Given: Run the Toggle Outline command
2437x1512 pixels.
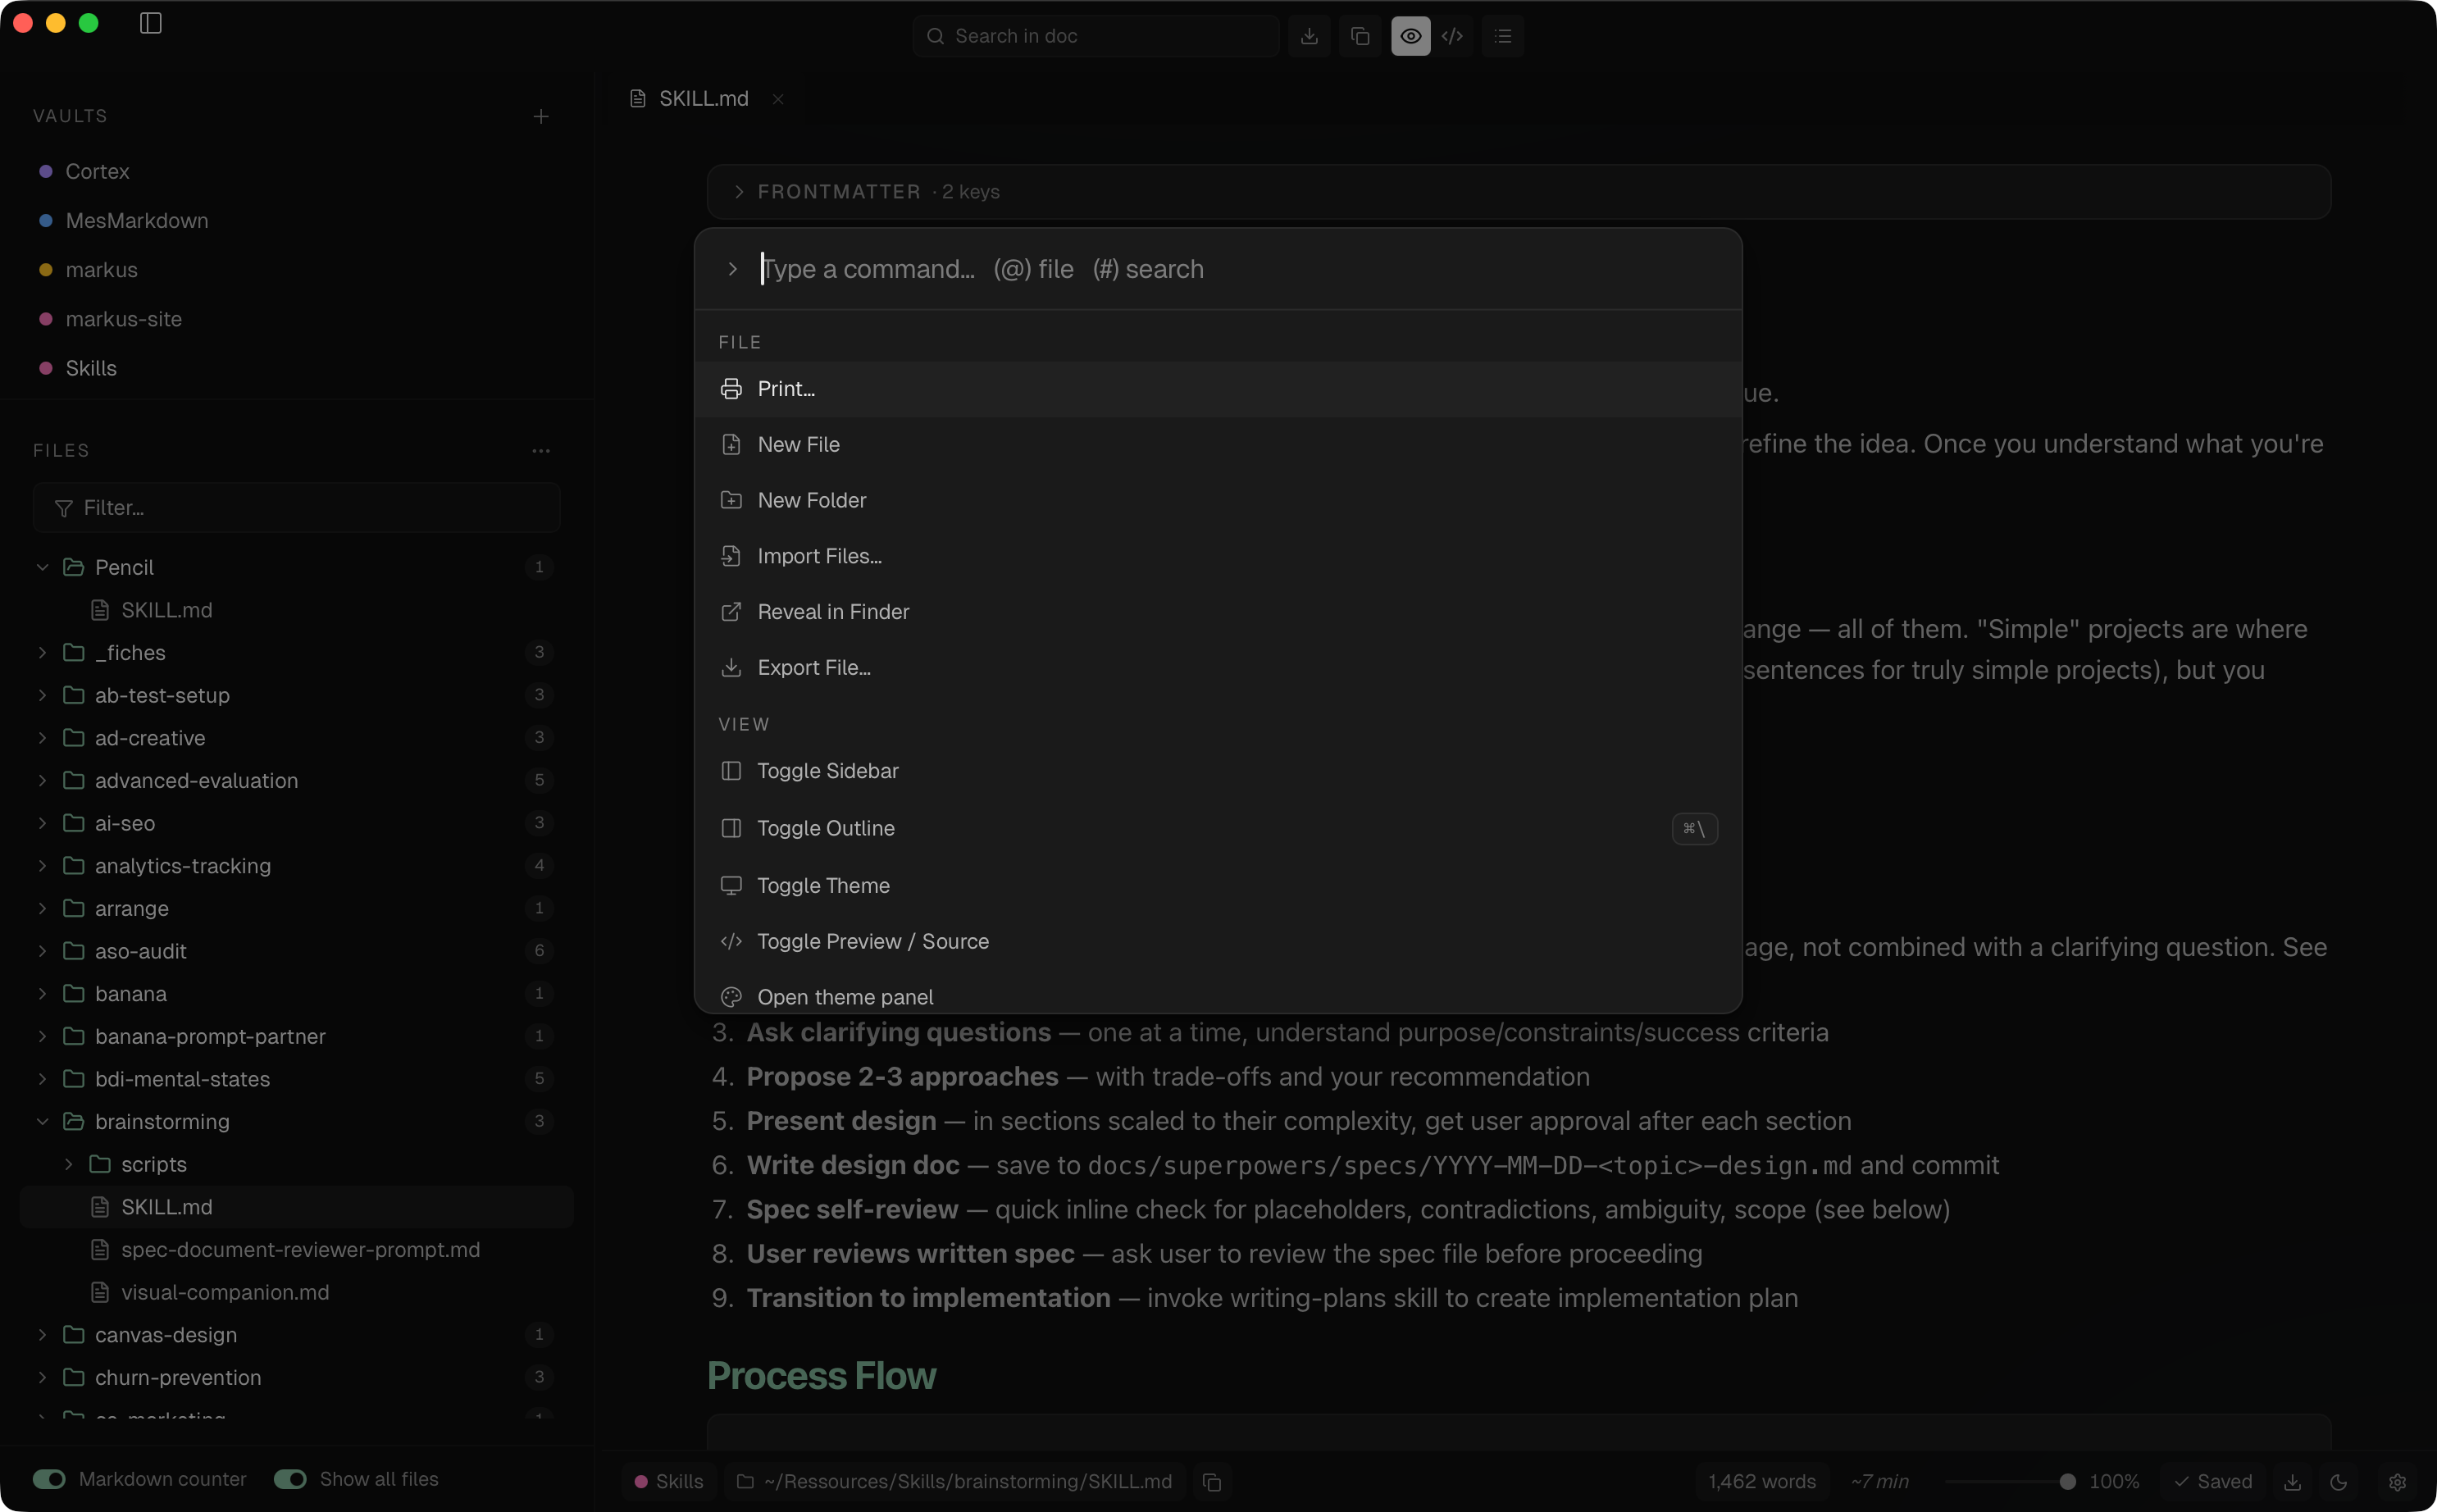Looking at the screenshot, I should coord(1218,829).
